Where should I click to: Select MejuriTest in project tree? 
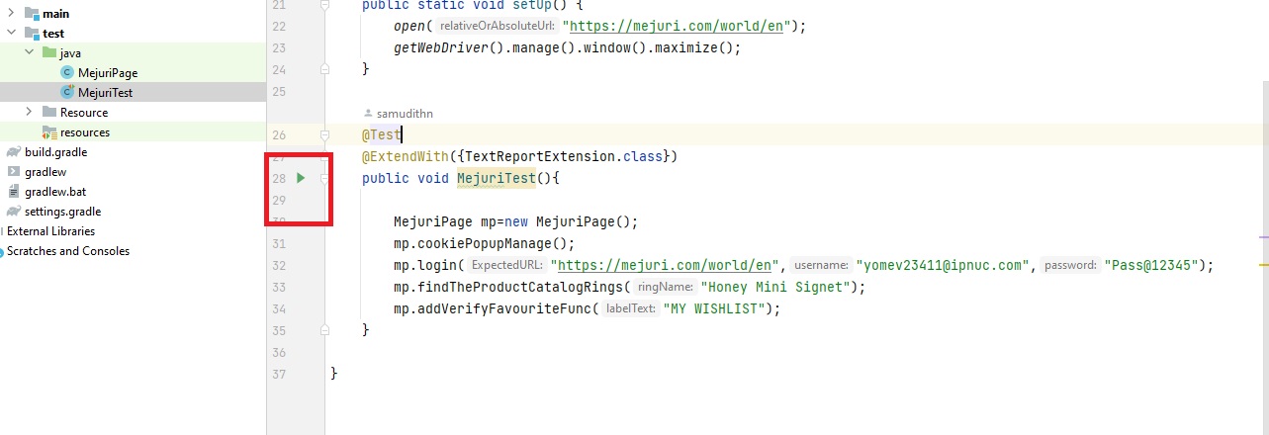[105, 92]
